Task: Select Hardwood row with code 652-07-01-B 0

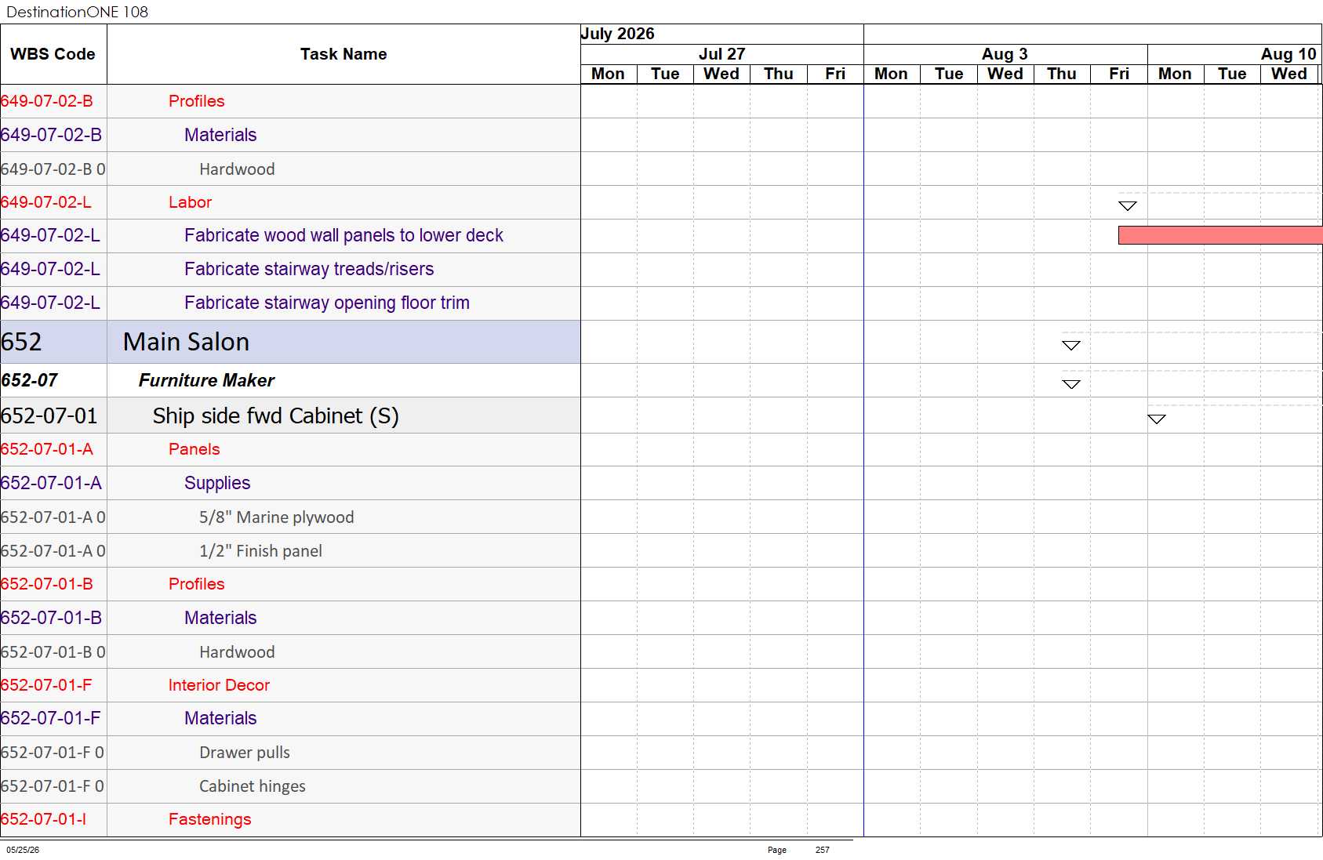Action: pyautogui.click(x=290, y=652)
